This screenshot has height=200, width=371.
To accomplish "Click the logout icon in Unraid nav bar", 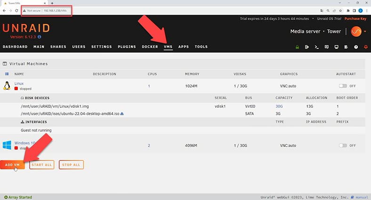I will (307, 47).
